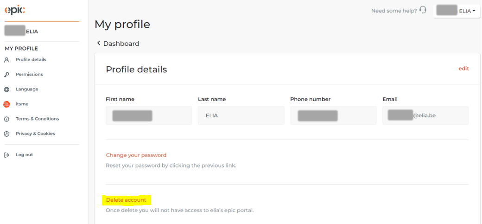The width and height of the screenshot is (482, 224).
Task: Click the Need some help? text
Action: [x=394, y=11]
